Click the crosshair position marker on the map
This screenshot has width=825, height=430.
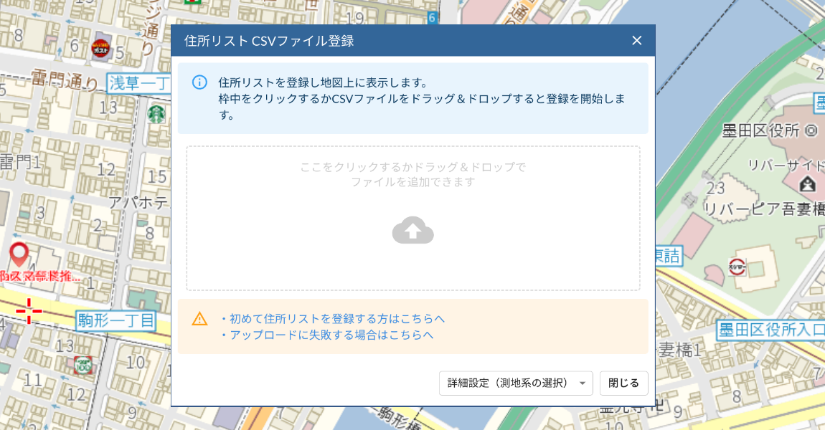pyautogui.click(x=29, y=311)
